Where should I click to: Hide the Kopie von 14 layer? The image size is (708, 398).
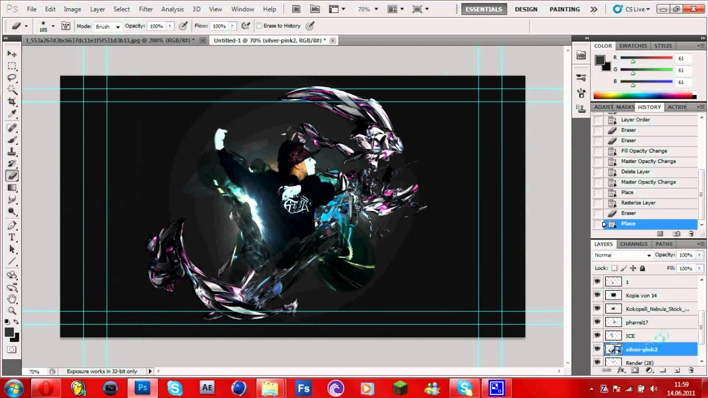[x=597, y=295]
